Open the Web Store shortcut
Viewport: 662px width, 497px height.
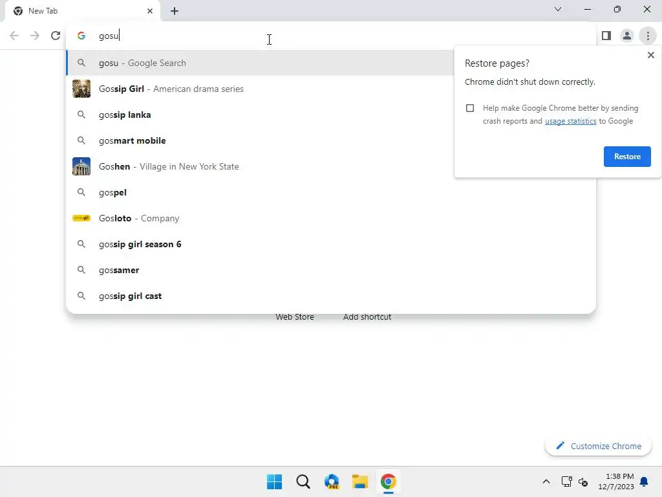click(295, 317)
